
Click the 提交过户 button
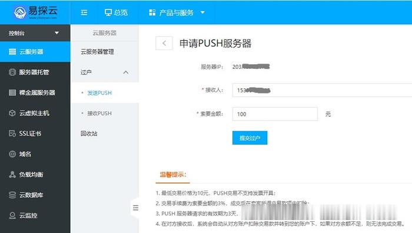250,138
